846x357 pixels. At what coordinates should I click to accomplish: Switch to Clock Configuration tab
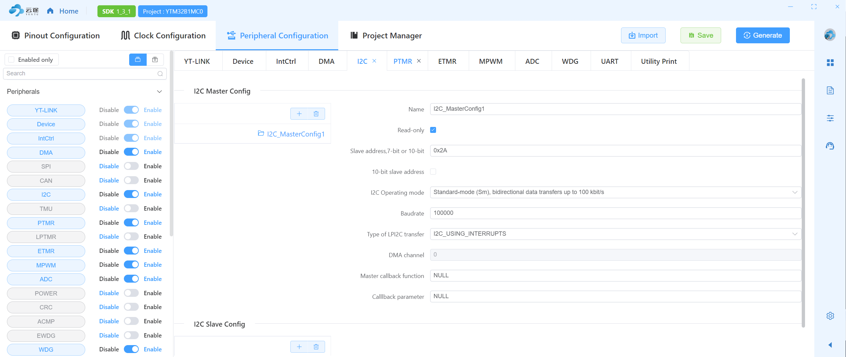coord(163,35)
